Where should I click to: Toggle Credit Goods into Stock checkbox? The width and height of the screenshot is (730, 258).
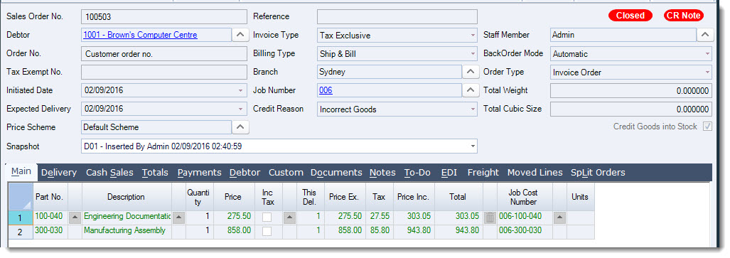click(x=707, y=127)
